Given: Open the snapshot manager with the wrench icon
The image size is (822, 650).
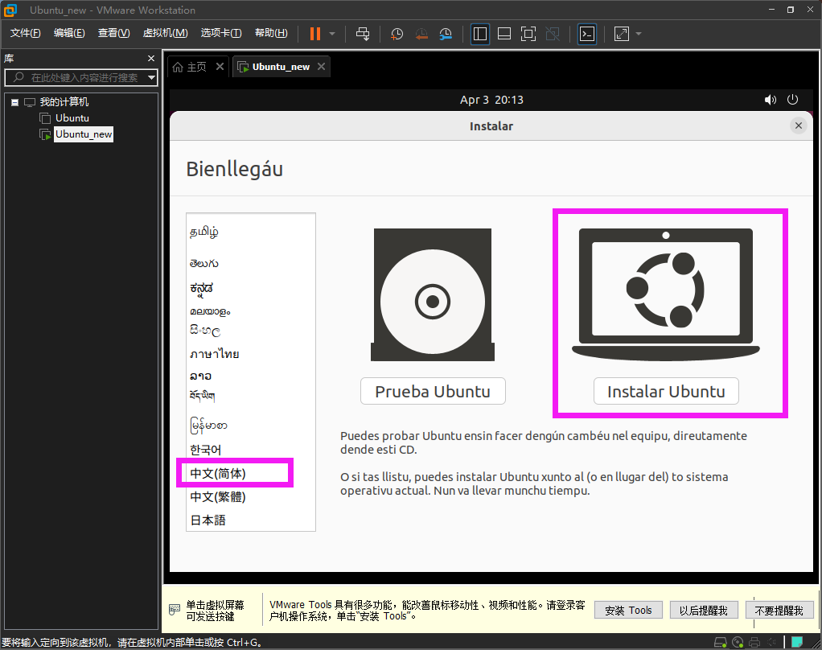Looking at the screenshot, I should point(446,34).
